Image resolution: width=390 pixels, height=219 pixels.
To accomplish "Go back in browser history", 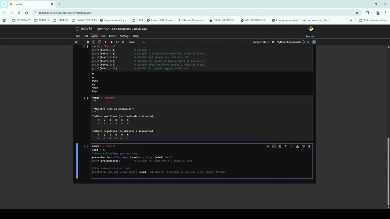I will click(4, 13).
